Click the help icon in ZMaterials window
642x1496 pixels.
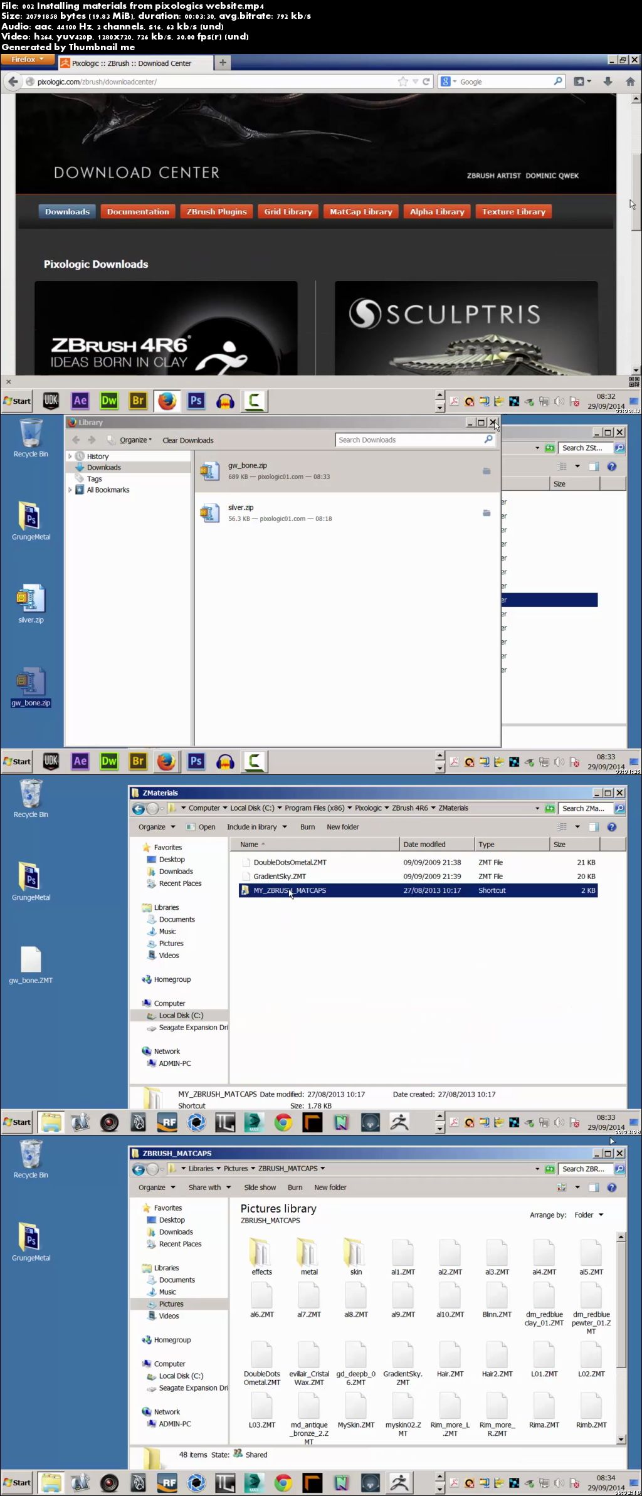[612, 827]
